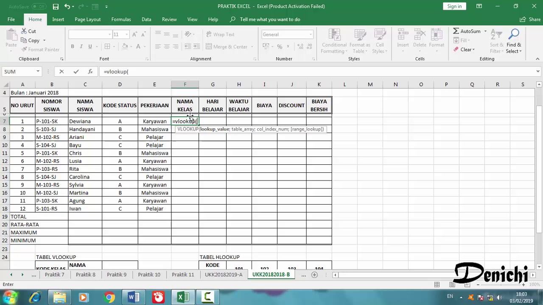Click the formula bar Enter checkmark
543x305 pixels.
tap(76, 72)
